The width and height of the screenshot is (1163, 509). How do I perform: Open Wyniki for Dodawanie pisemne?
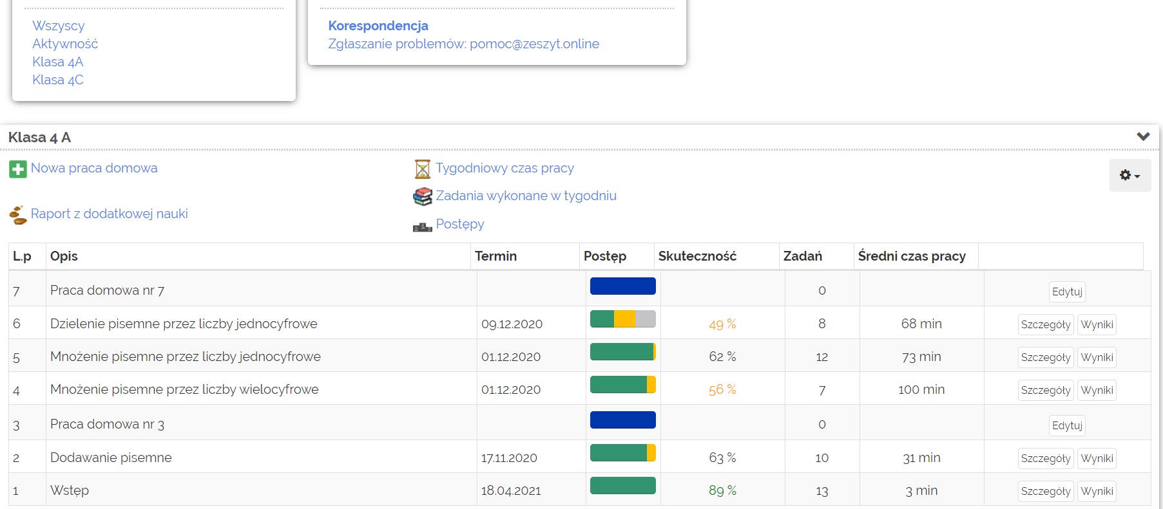tap(1097, 458)
